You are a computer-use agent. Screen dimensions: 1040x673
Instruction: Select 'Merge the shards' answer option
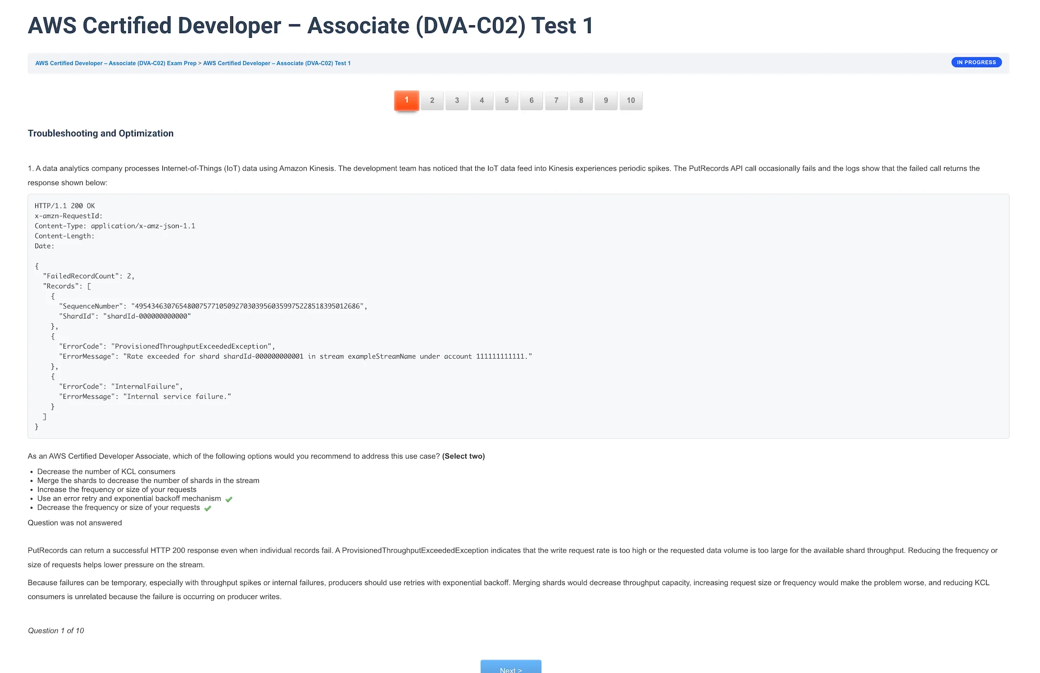point(148,481)
